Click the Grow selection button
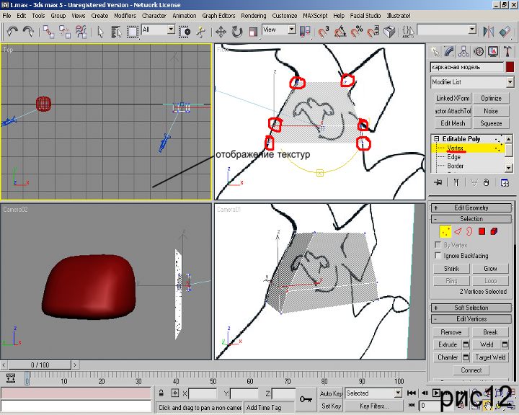 490,269
